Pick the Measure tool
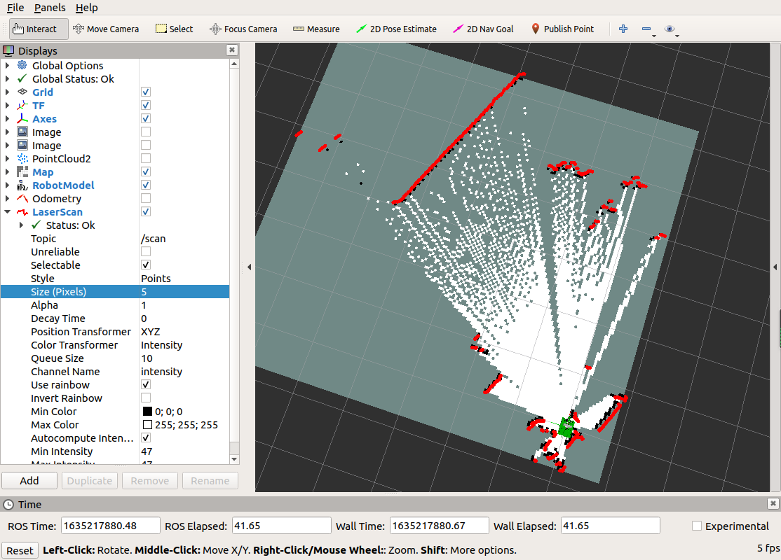This screenshot has height=560, width=781. (x=316, y=29)
